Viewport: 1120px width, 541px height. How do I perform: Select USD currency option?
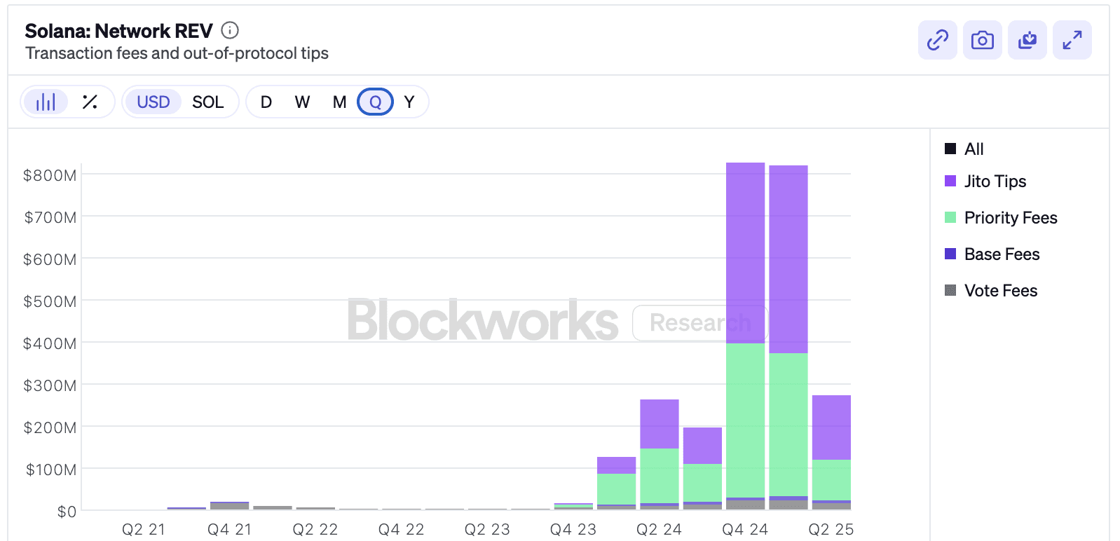[x=153, y=102]
